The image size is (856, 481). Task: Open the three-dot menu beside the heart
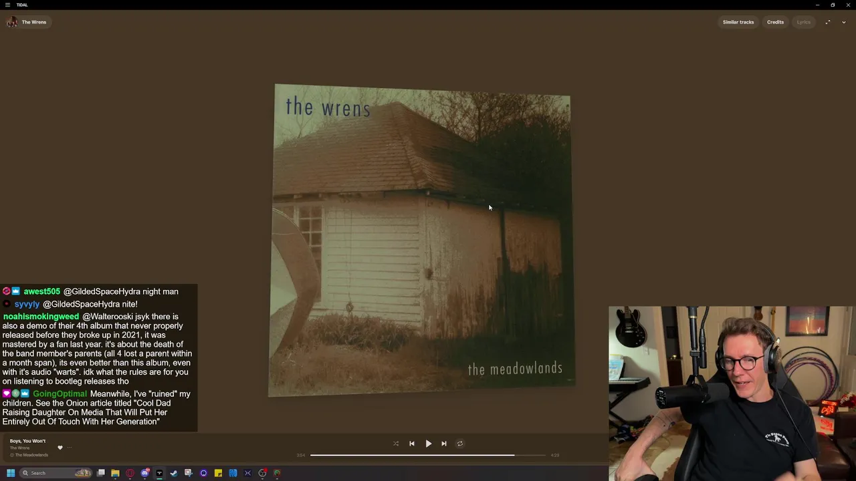[x=69, y=448]
